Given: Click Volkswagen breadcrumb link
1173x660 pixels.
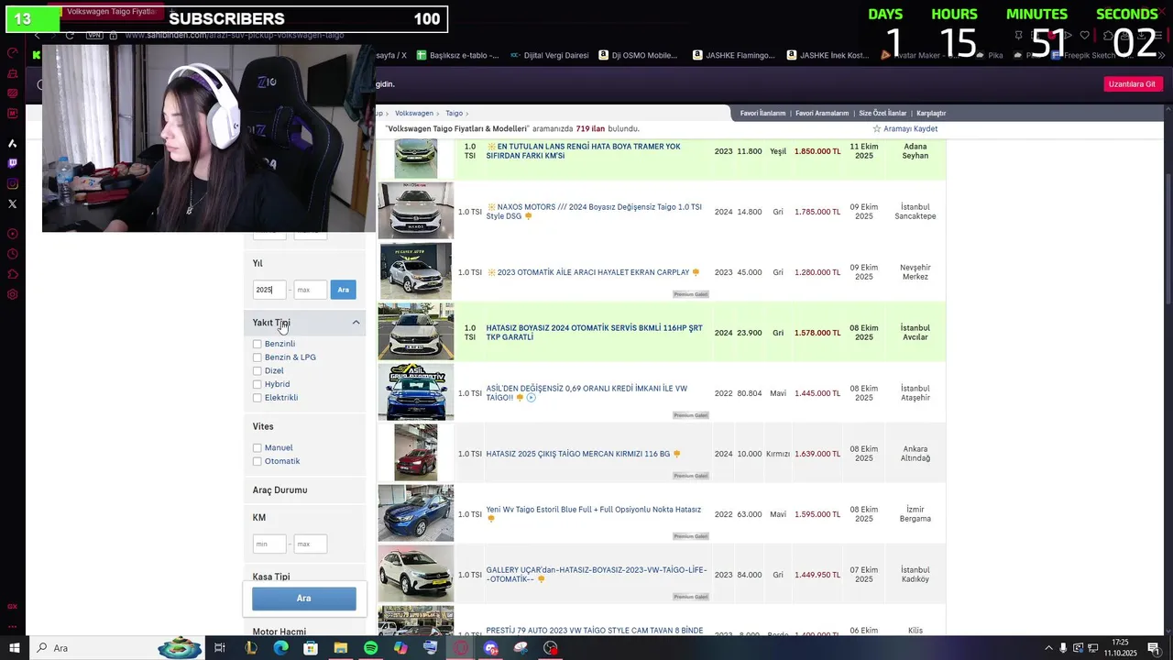Looking at the screenshot, I should [414, 114].
